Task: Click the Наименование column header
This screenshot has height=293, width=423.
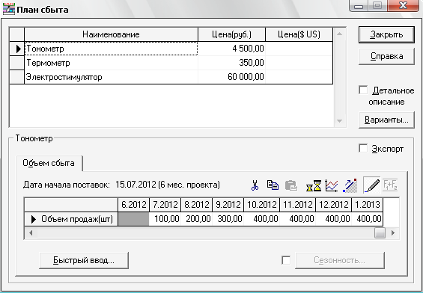Action: (111, 34)
